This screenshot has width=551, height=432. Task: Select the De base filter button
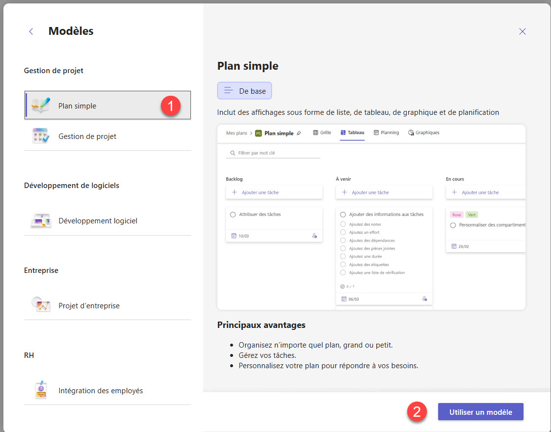point(244,91)
